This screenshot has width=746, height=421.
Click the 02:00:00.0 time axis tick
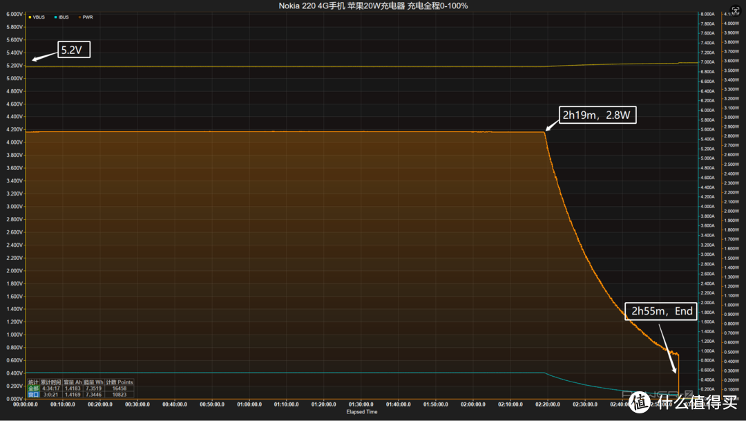point(473,404)
